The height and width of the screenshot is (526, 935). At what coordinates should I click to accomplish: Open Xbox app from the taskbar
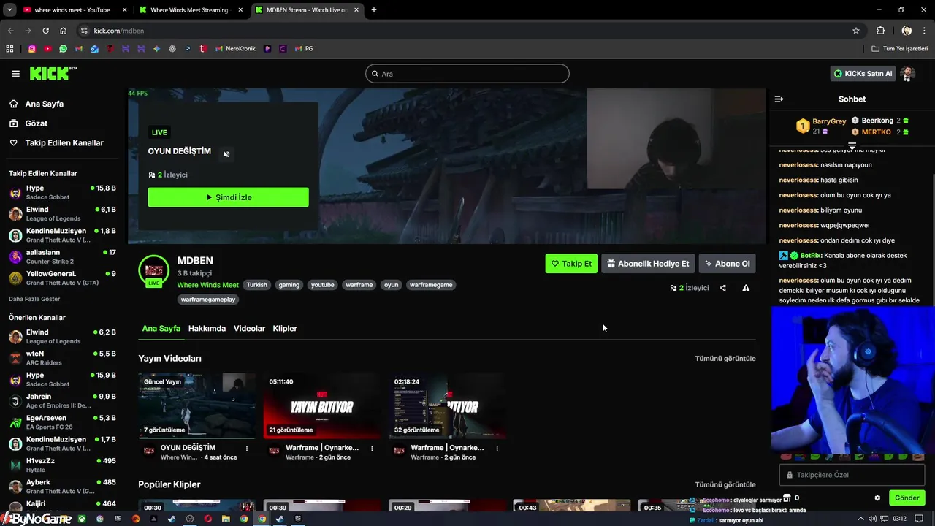click(82, 519)
